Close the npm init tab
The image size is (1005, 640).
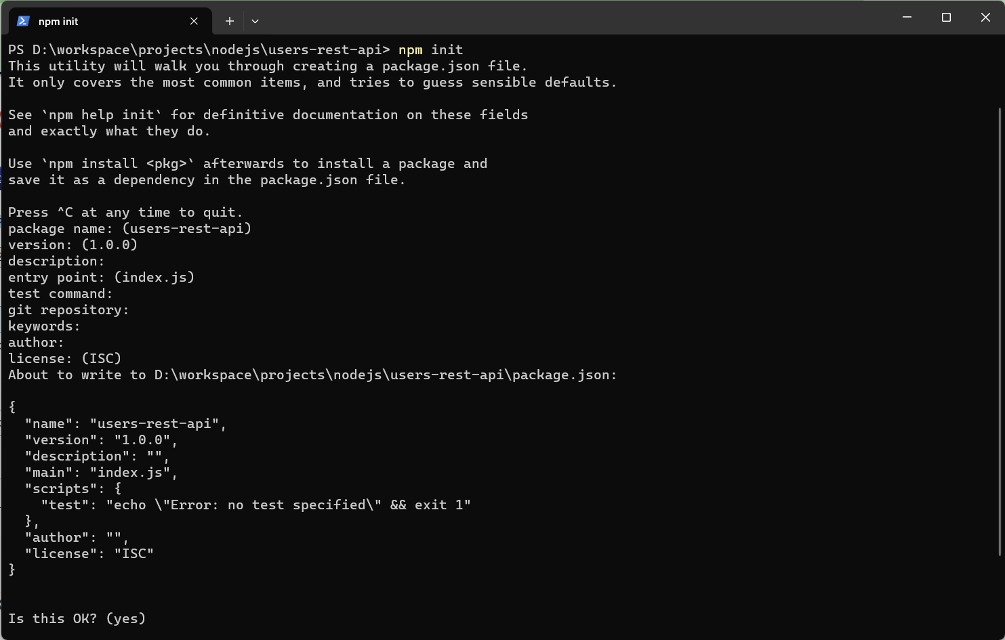[x=194, y=21]
